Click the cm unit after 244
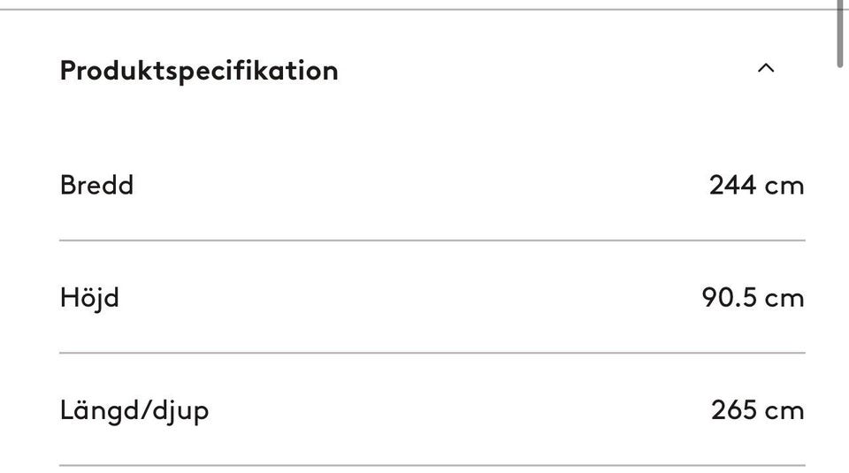 pos(784,186)
